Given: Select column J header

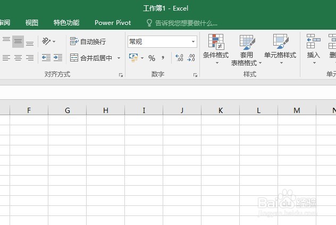Looking at the screenshot, I should coord(182,110).
